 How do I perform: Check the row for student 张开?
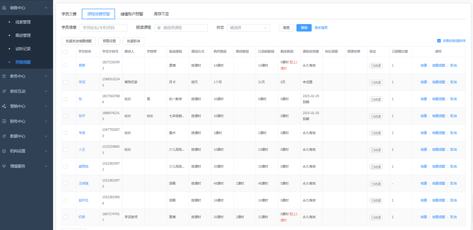click(66, 116)
